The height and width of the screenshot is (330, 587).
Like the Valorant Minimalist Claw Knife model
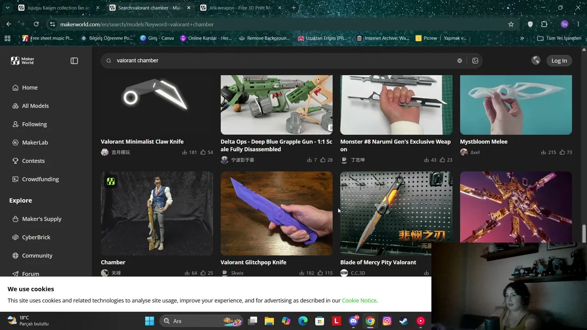[203, 152]
